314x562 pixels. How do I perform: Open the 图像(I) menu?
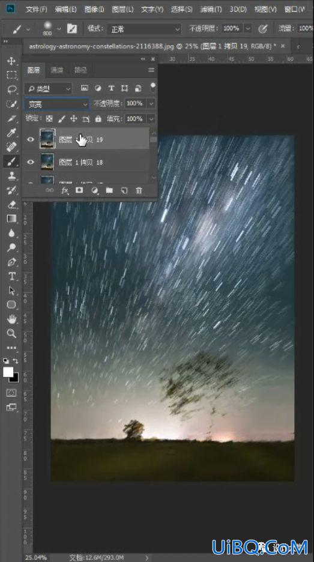click(x=94, y=10)
